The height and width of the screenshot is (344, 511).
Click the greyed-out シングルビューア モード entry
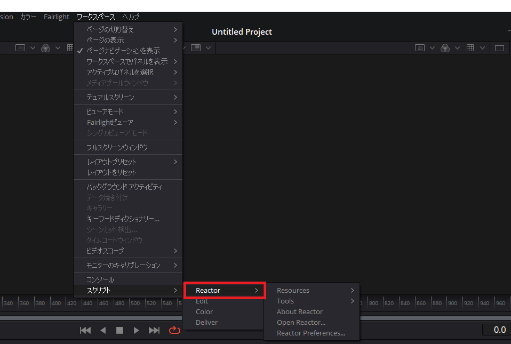coord(128,133)
